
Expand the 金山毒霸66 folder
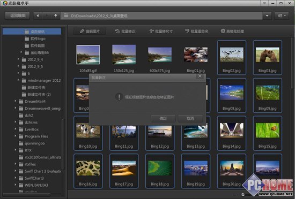pyautogui.click(x=21, y=52)
